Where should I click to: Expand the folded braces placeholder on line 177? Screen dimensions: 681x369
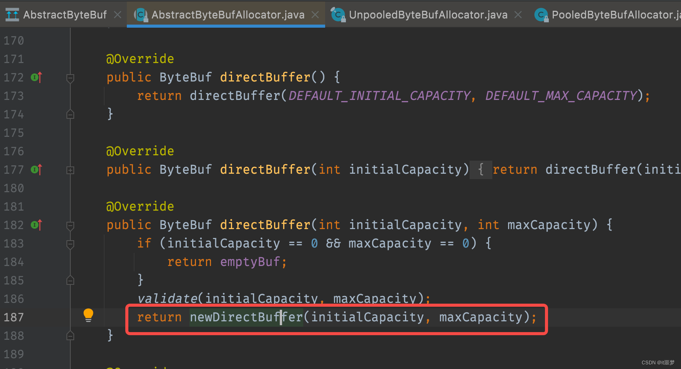481,170
